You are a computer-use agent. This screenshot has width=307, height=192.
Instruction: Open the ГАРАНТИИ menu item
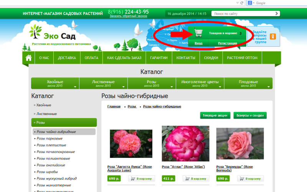coord(159,58)
